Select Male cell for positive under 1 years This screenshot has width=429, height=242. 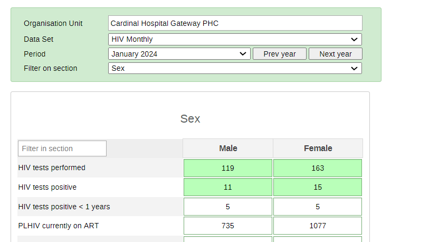[x=228, y=207]
